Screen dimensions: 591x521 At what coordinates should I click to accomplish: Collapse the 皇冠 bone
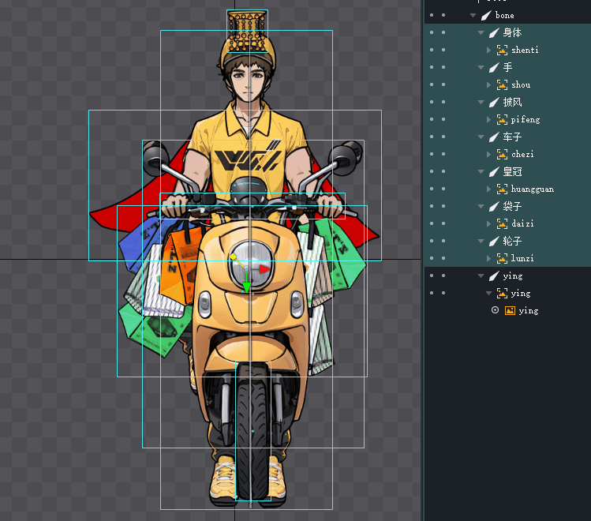point(481,172)
